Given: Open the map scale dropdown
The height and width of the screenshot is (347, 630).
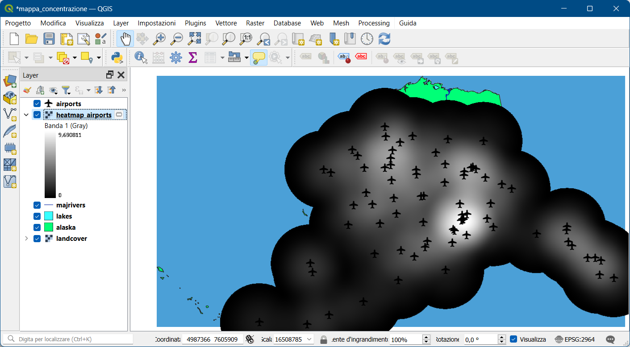Looking at the screenshot, I should pos(309,339).
